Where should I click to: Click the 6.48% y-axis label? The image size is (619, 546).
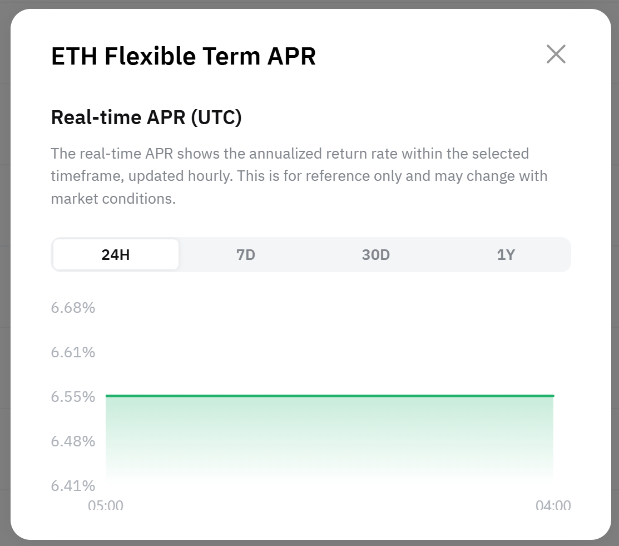(x=73, y=441)
